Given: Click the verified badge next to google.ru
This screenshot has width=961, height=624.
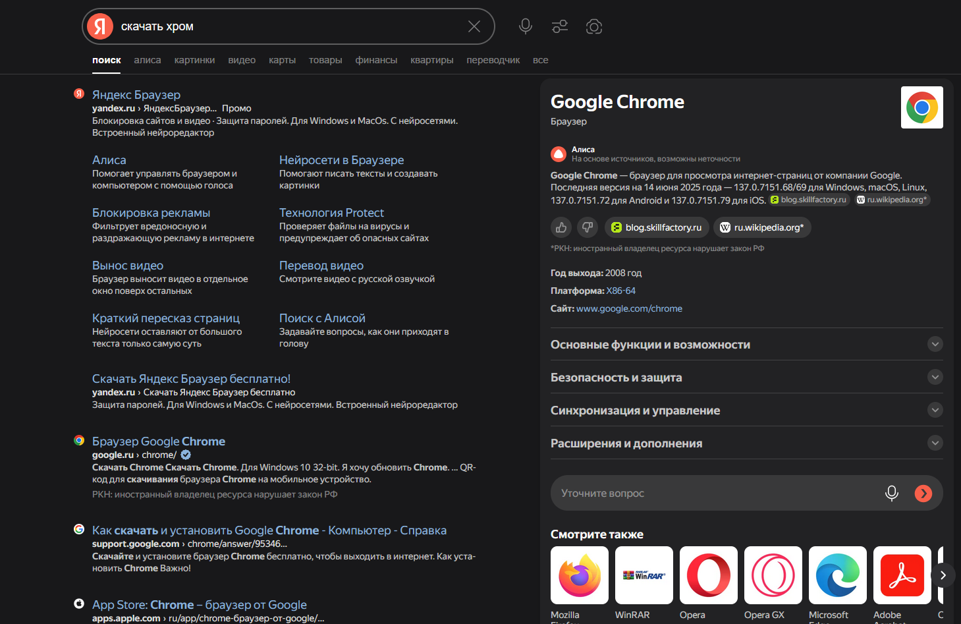Looking at the screenshot, I should 186,455.
